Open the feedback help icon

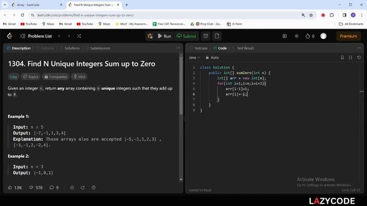click(x=93, y=188)
